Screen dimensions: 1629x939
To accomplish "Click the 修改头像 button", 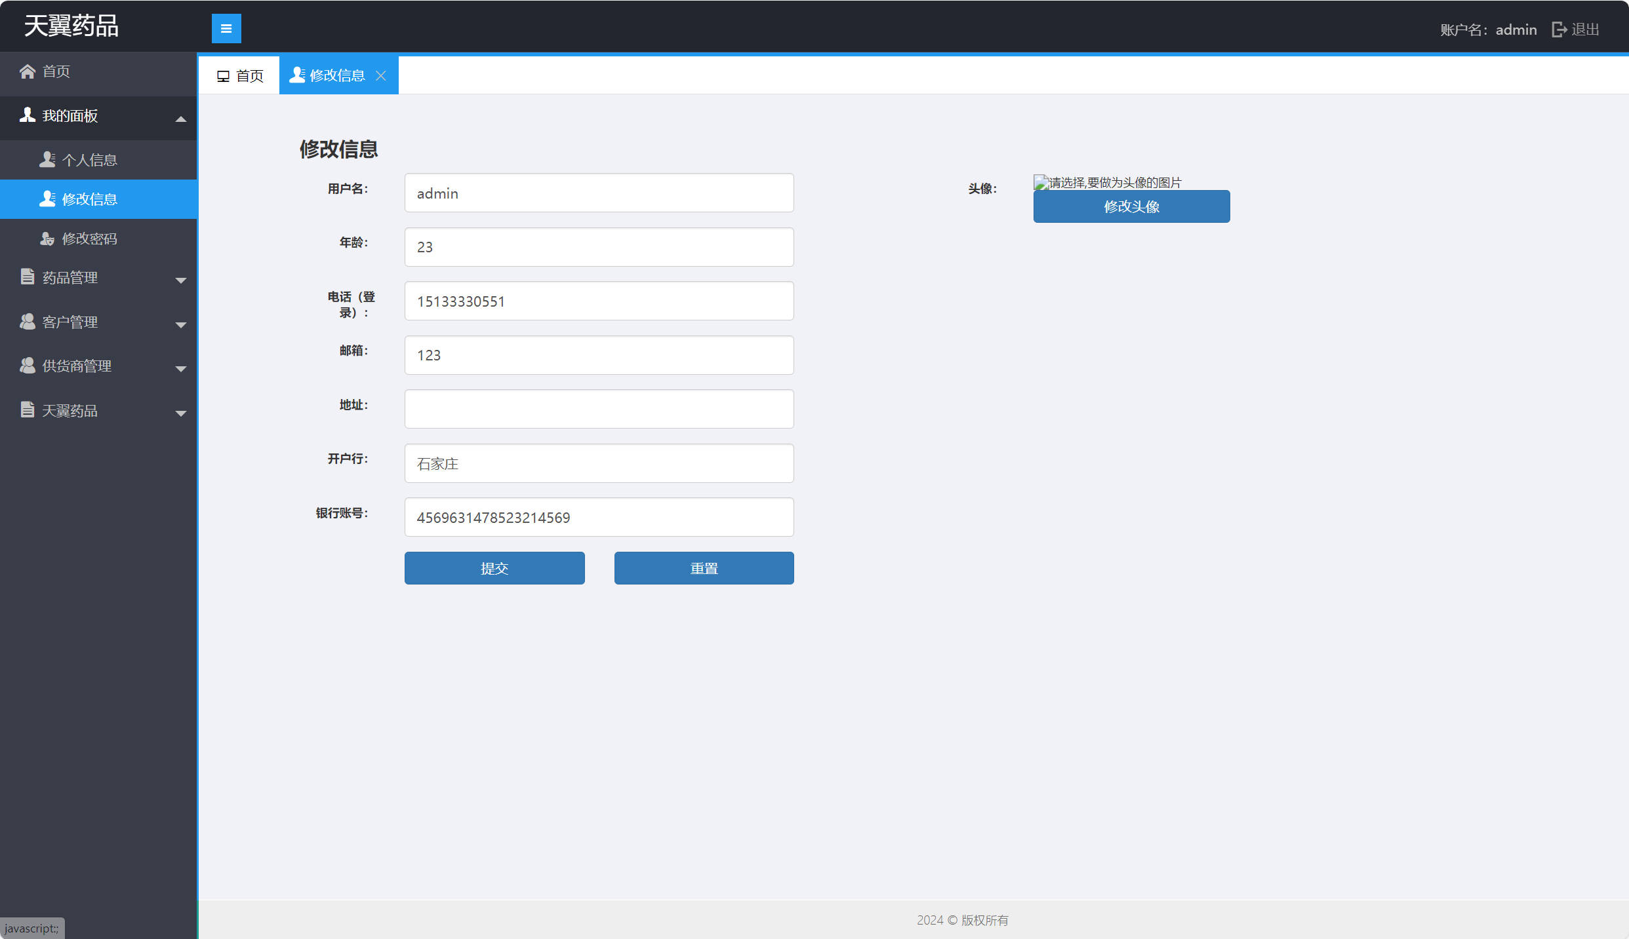I will coord(1131,206).
